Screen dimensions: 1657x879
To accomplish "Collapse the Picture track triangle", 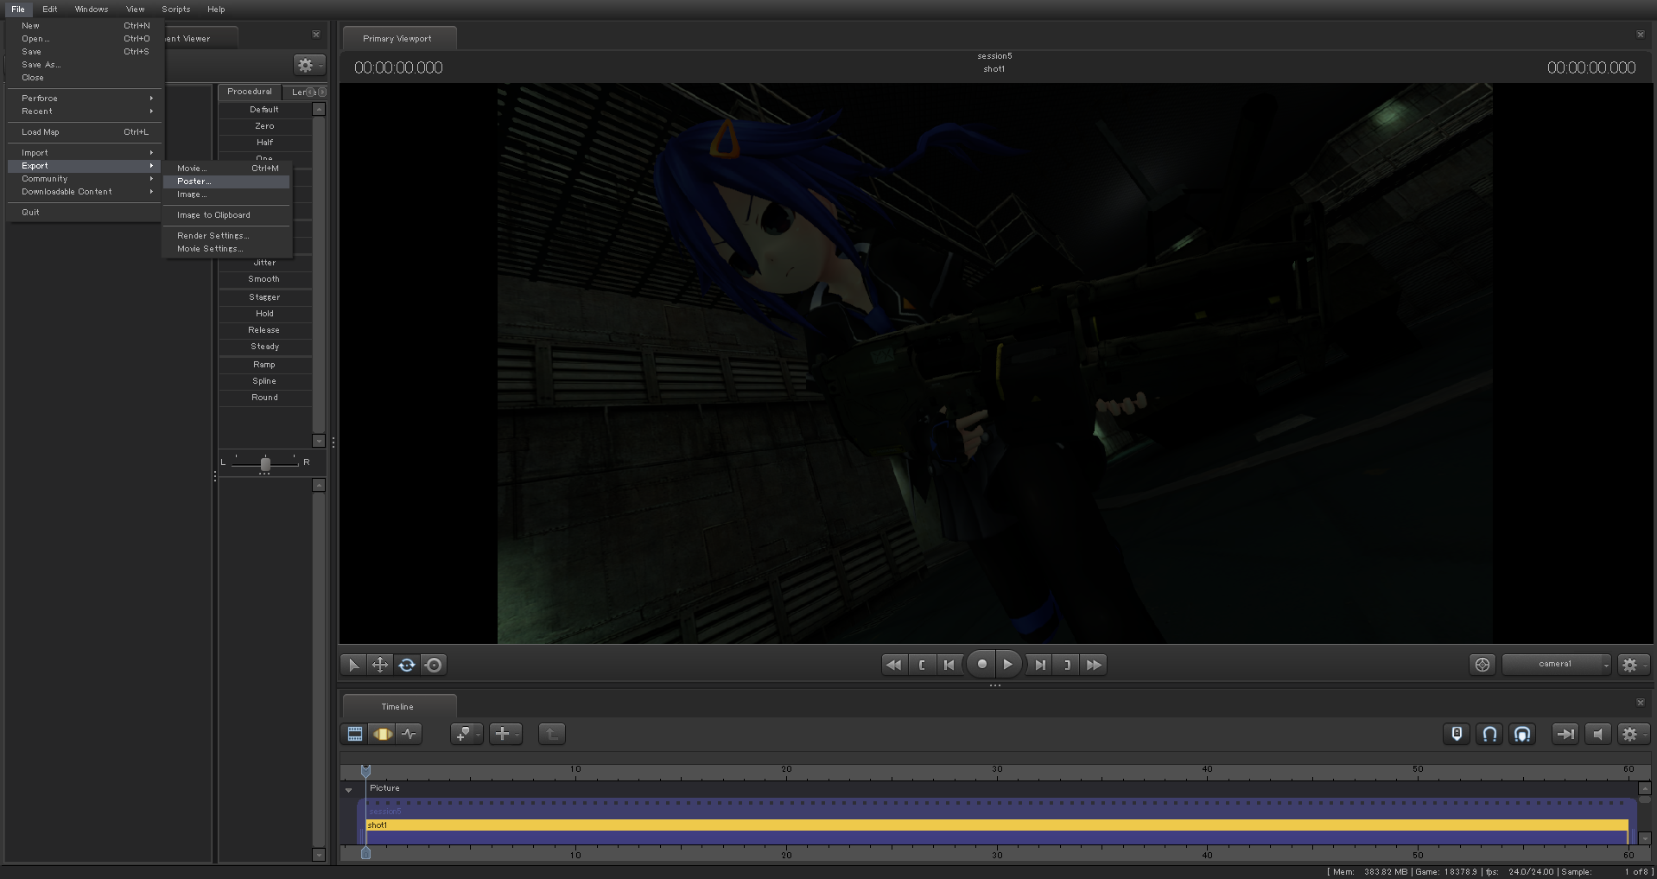I will 349,790.
